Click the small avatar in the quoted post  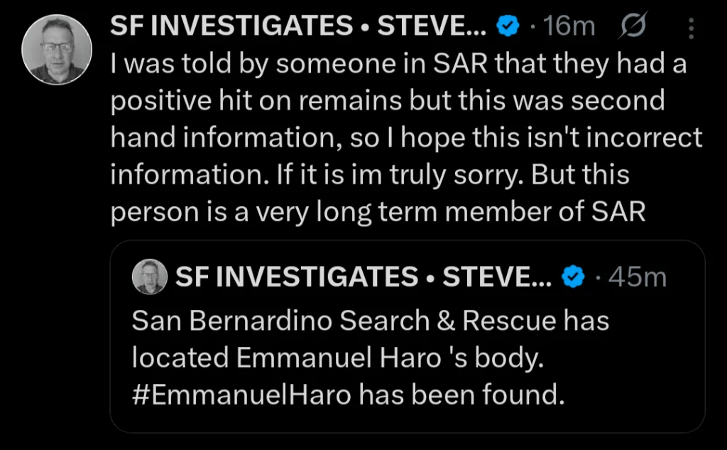(150, 276)
